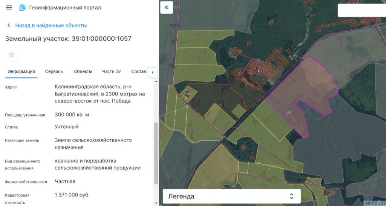The height and width of the screenshot is (206, 386).
Task: Click the back chevron arrow icon
Action: [9, 26]
